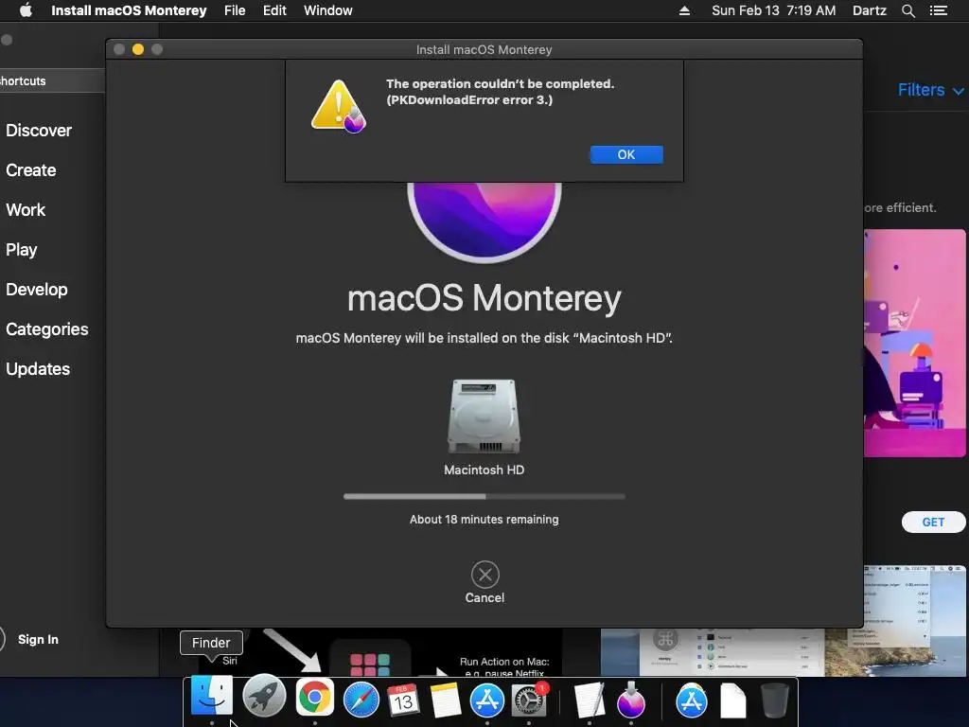Viewport: 969px width, 727px height.
Task: Open the Install macOS Monterey app menu
Action: [129, 10]
